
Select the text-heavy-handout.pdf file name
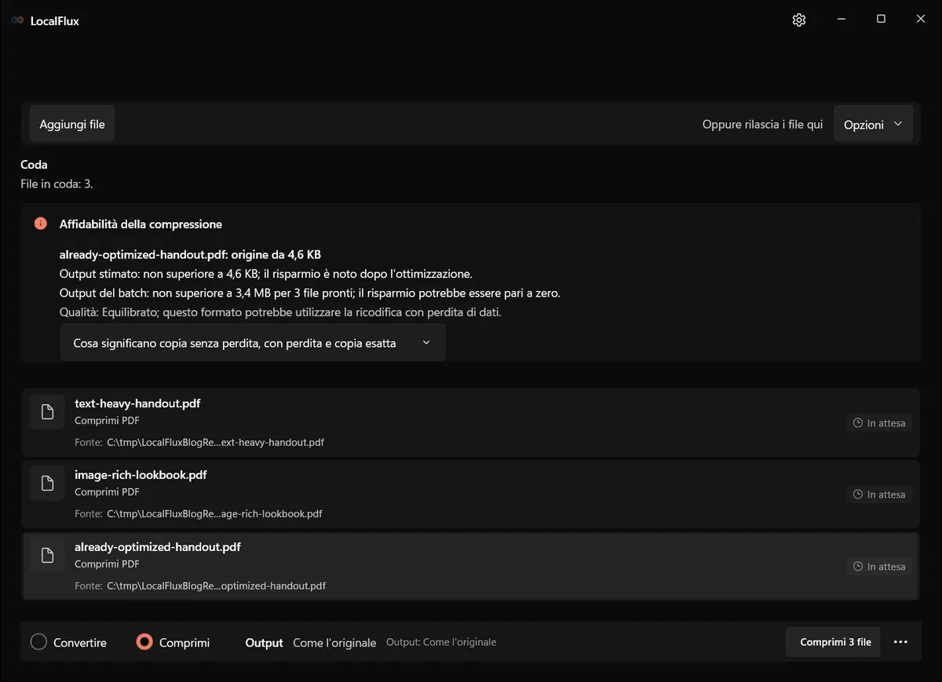[137, 403]
